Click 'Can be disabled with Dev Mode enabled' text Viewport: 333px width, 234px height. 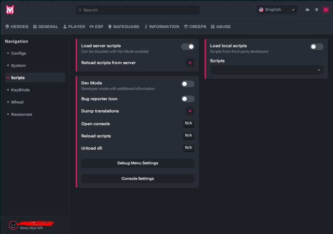coord(115,52)
